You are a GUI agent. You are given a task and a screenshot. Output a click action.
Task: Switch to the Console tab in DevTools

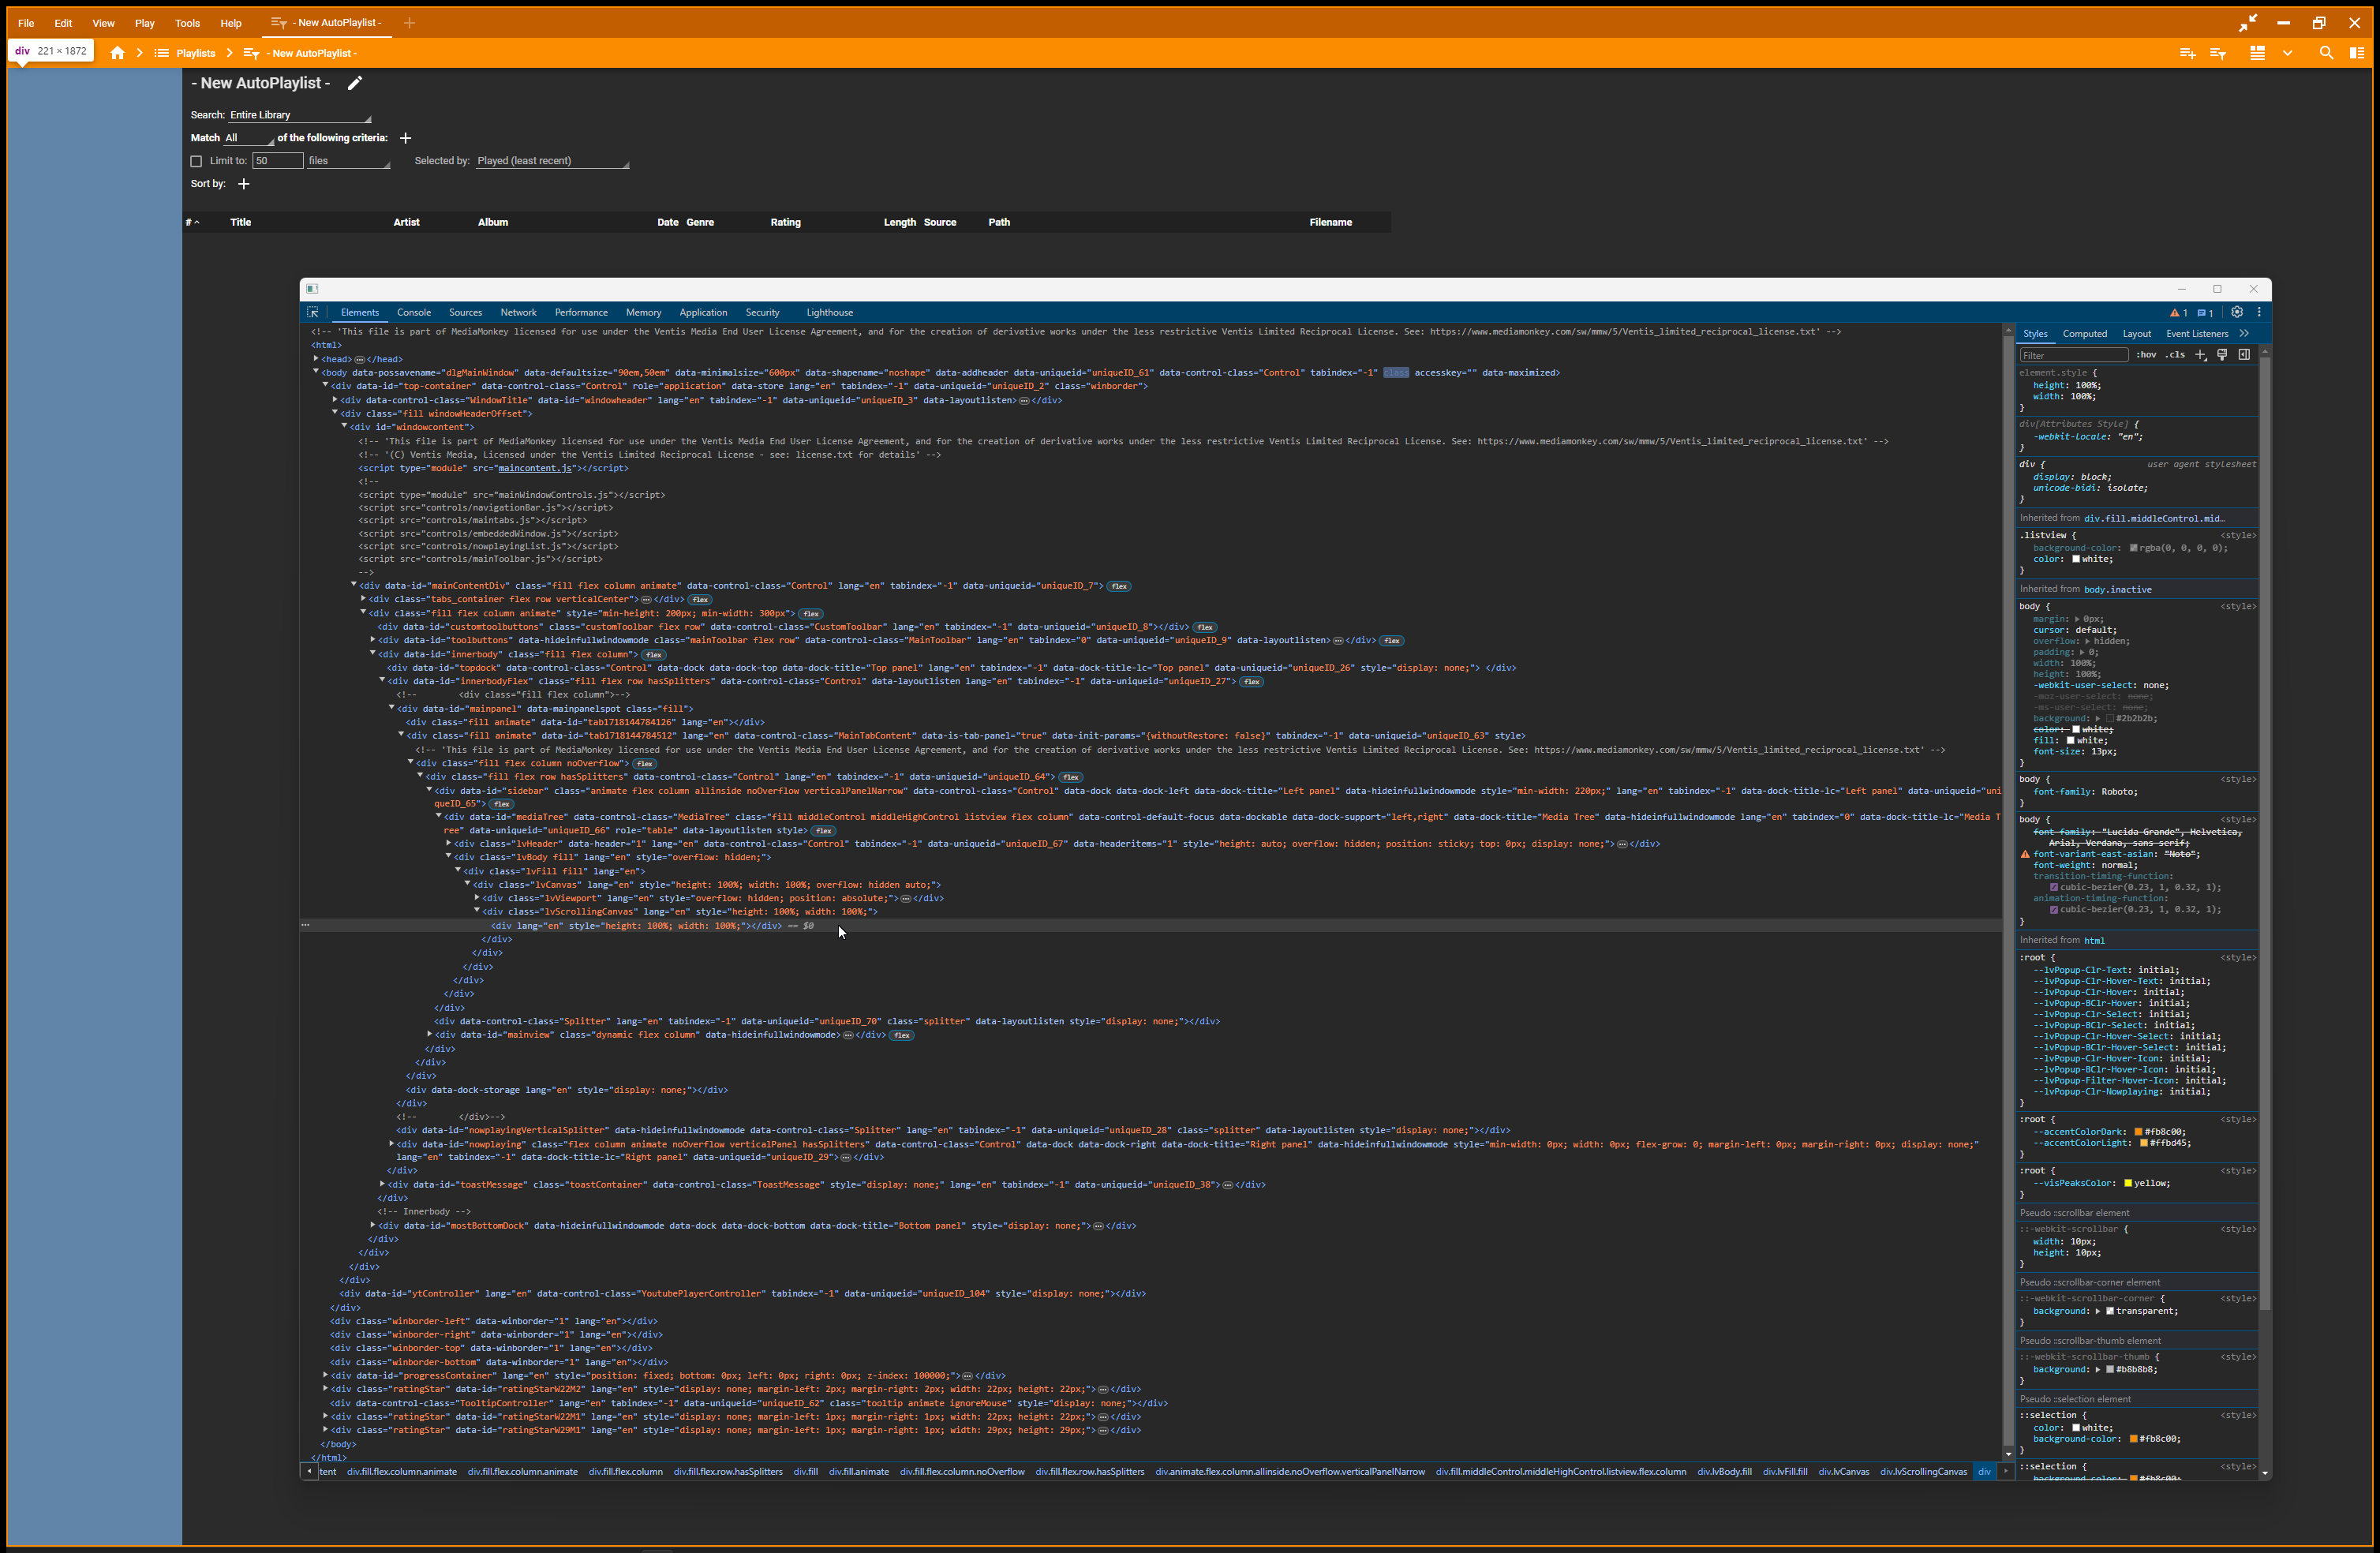tap(413, 313)
